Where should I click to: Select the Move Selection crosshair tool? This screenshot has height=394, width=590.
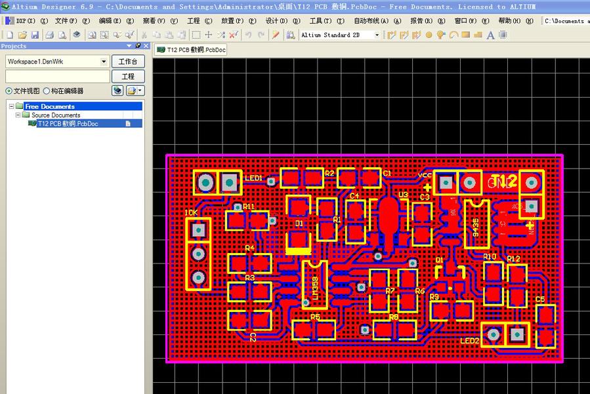(x=209, y=35)
